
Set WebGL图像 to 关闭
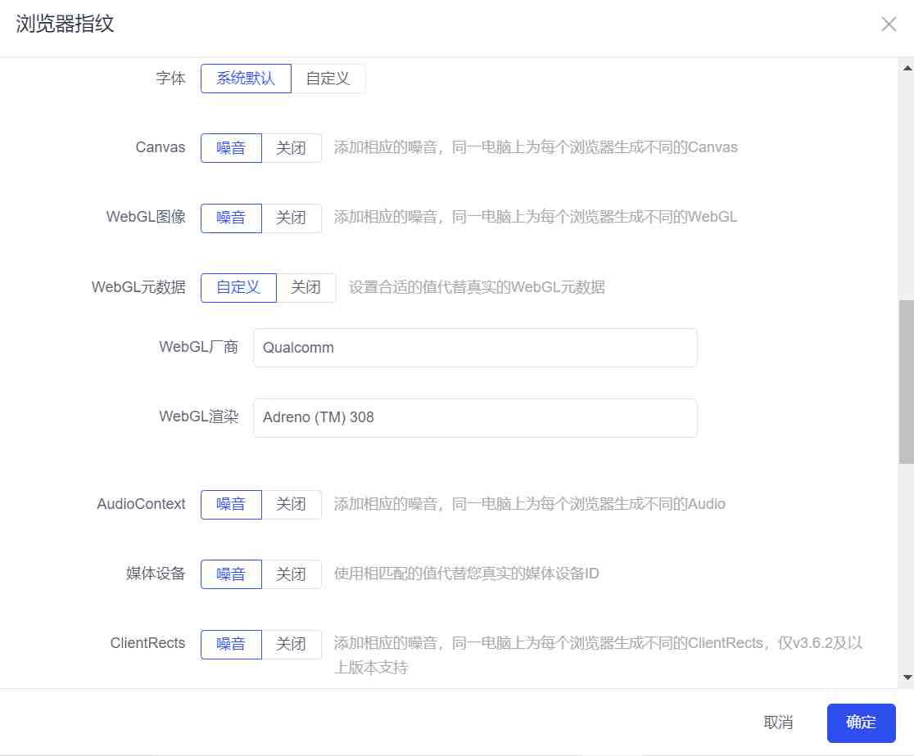(291, 218)
